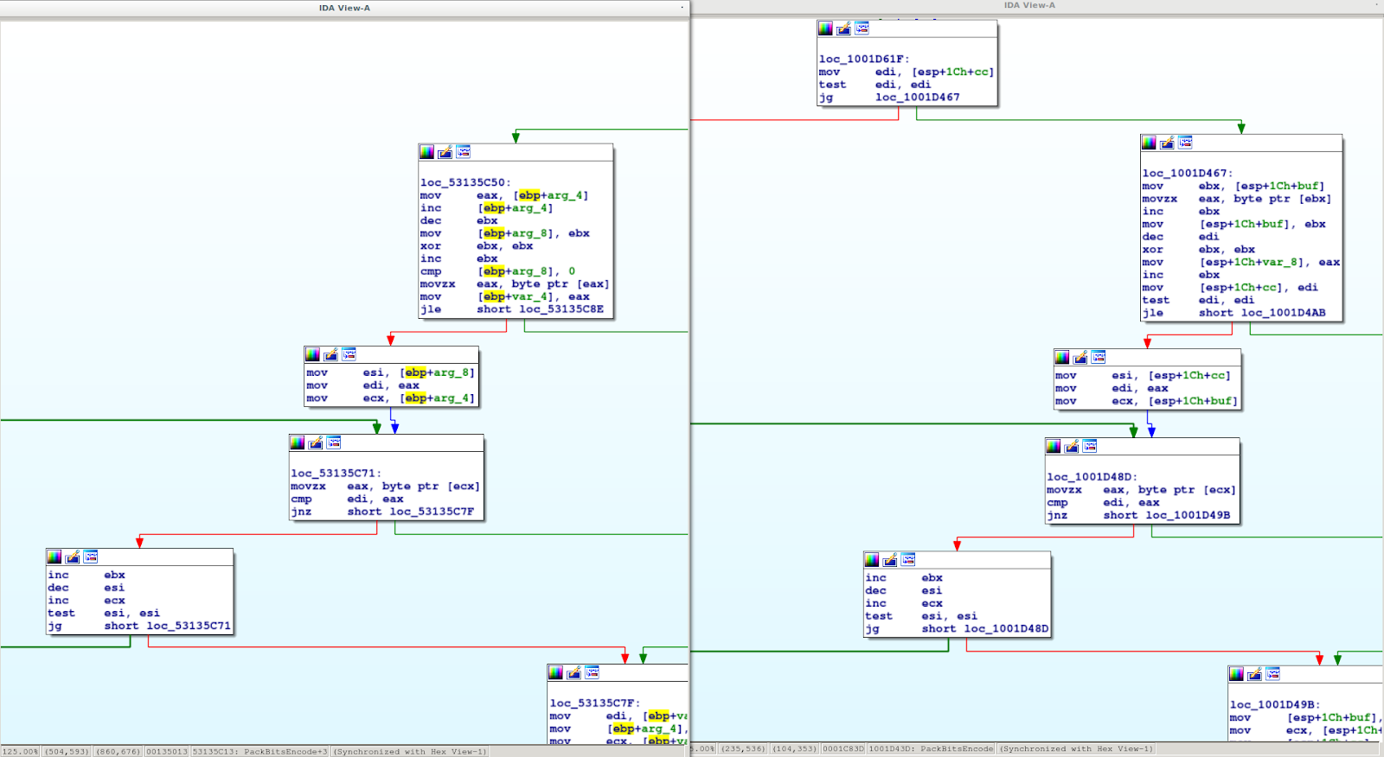Click node color icon on loc_53135C7F block
This screenshot has height=757, width=1384.
(x=555, y=672)
